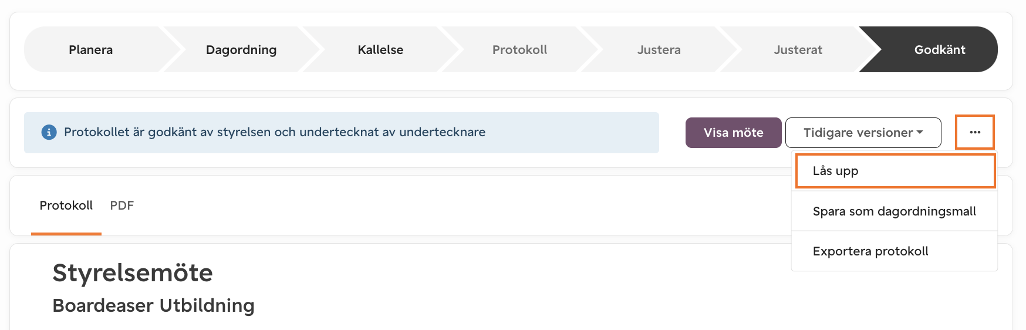The image size is (1026, 330).
Task: Click the Boardeaser Utbildning subtitle
Action: (x=154, y=305)
